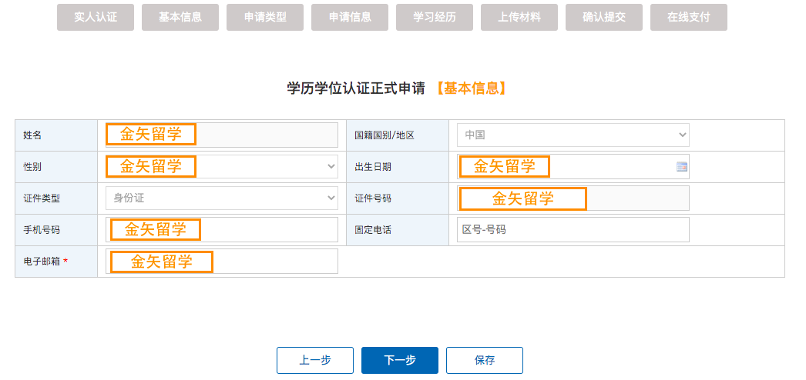Click the 电子邮箱 label with red asterisk
The height and width of the screenshot is (380, 806).
coord(45,262)
